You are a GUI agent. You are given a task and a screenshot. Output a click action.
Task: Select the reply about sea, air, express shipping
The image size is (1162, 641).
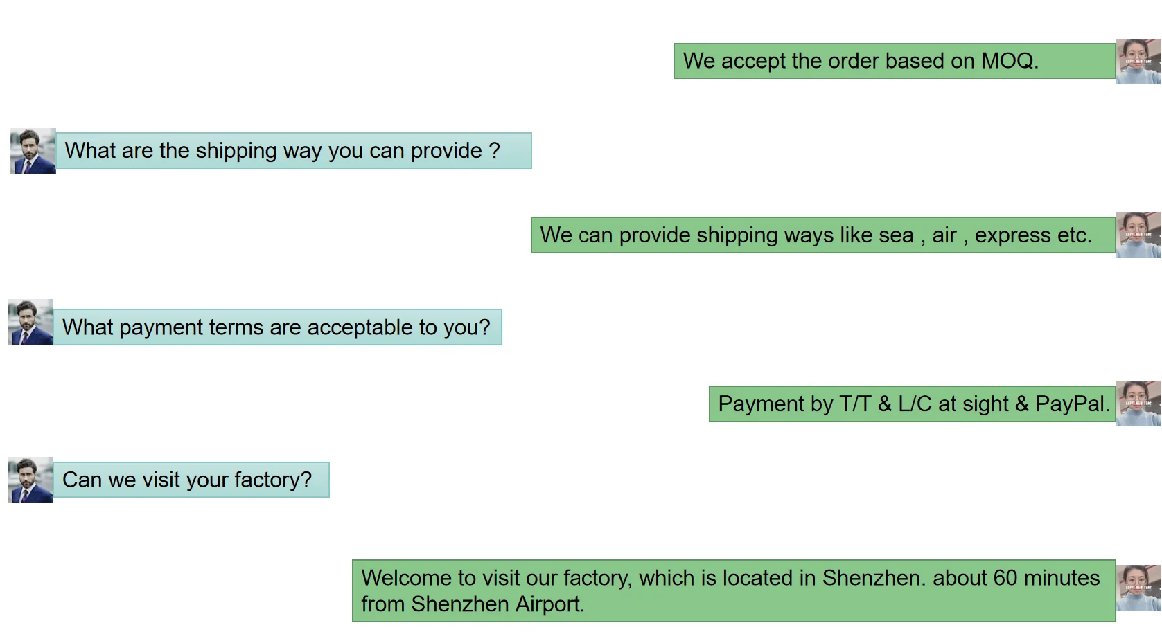[x=822, y=235]
